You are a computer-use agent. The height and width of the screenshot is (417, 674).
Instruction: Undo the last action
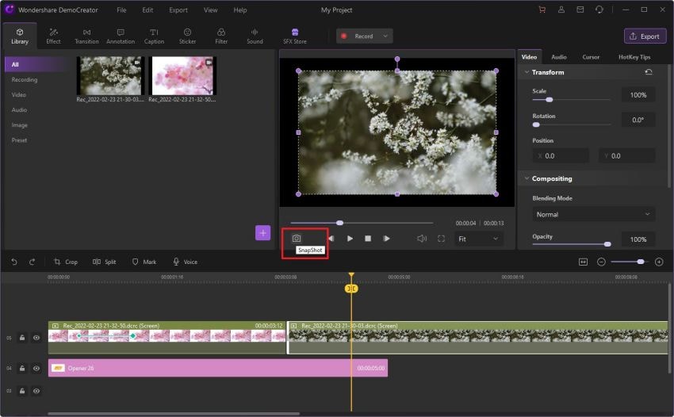point(14,262)
